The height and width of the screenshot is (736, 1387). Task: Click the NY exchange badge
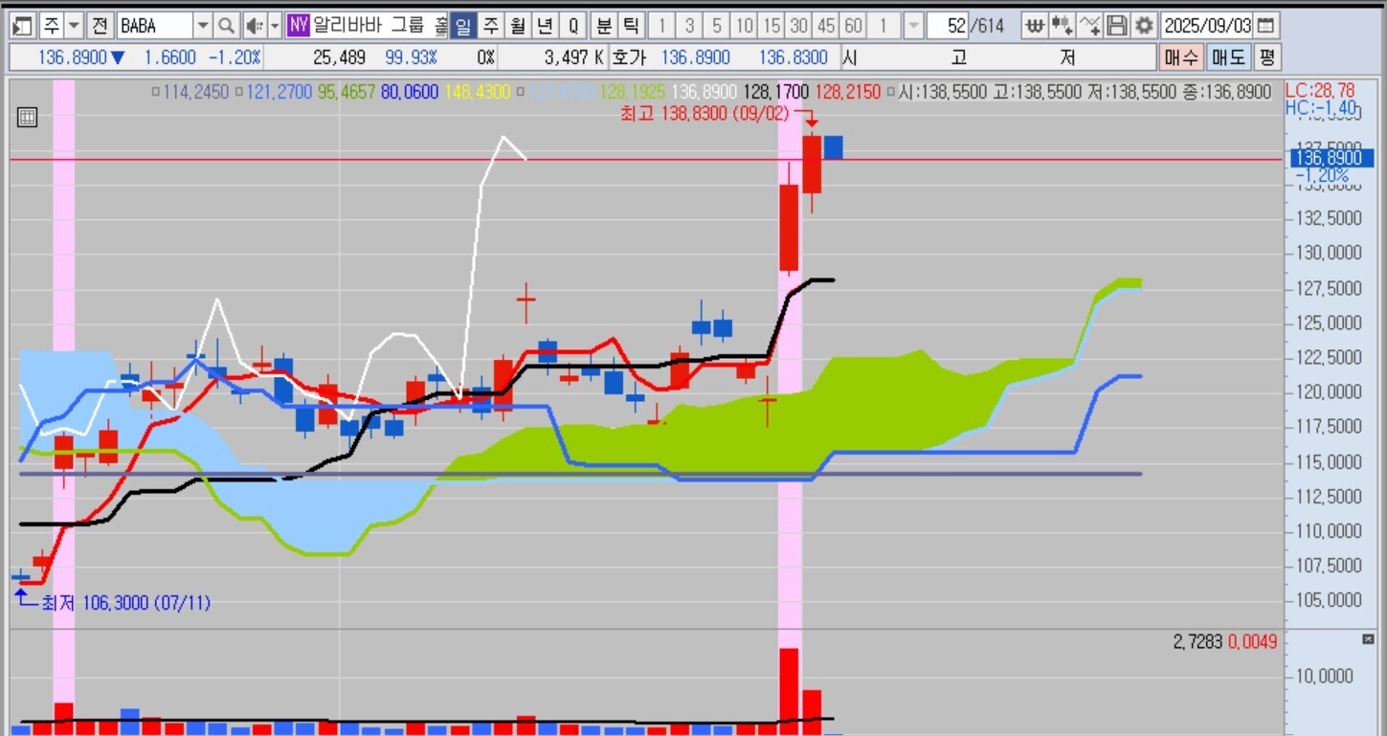[x=299, y=25]
